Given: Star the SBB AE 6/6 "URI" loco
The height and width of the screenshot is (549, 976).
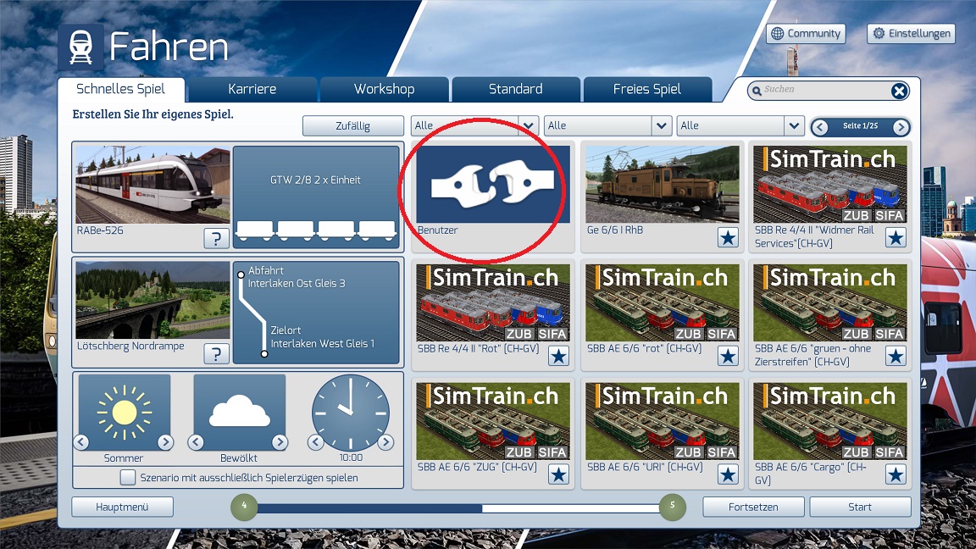Looking at the screenshot, I should (x=728, y=474).
